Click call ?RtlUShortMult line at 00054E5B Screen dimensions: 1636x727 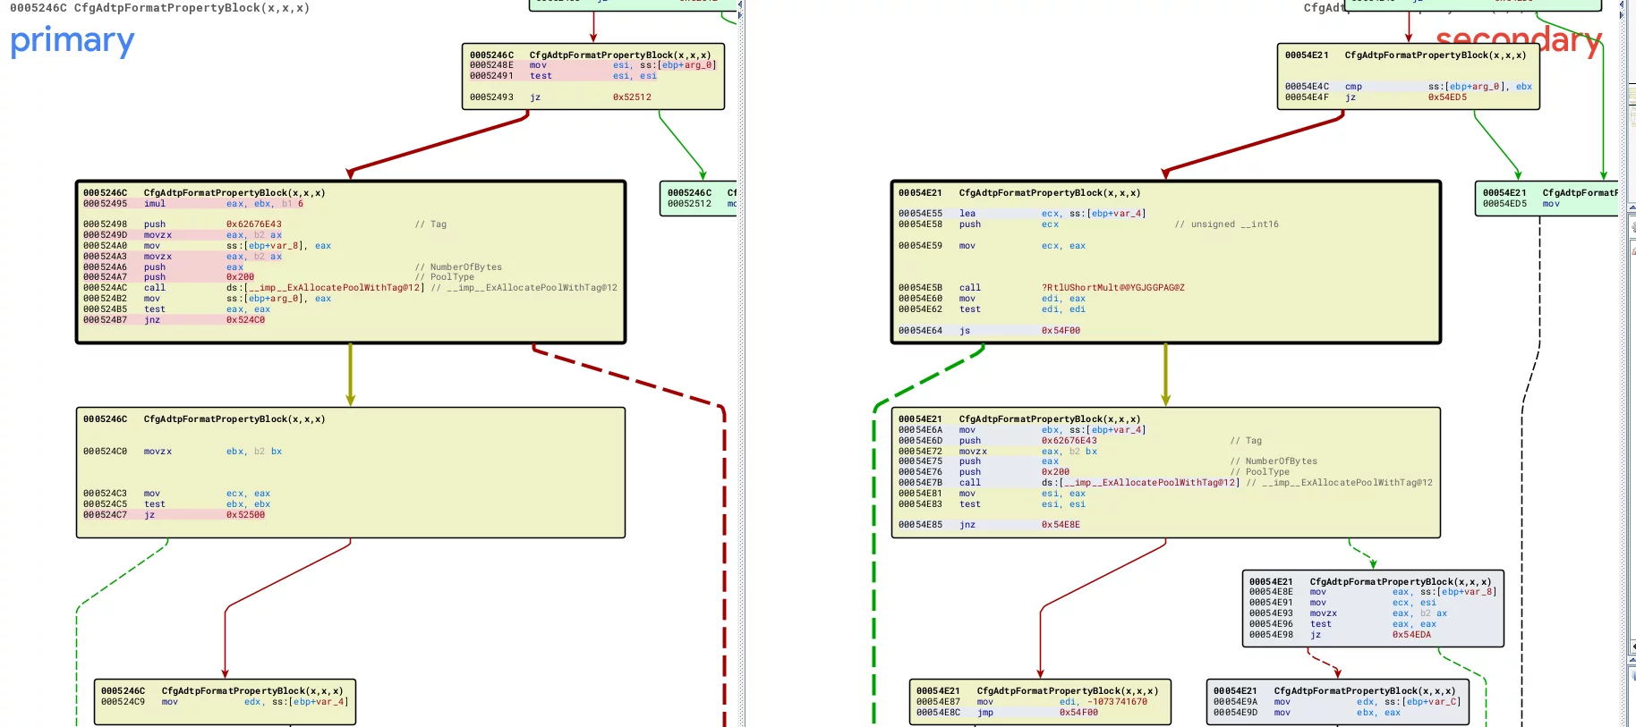click(x=1042, y=288)
